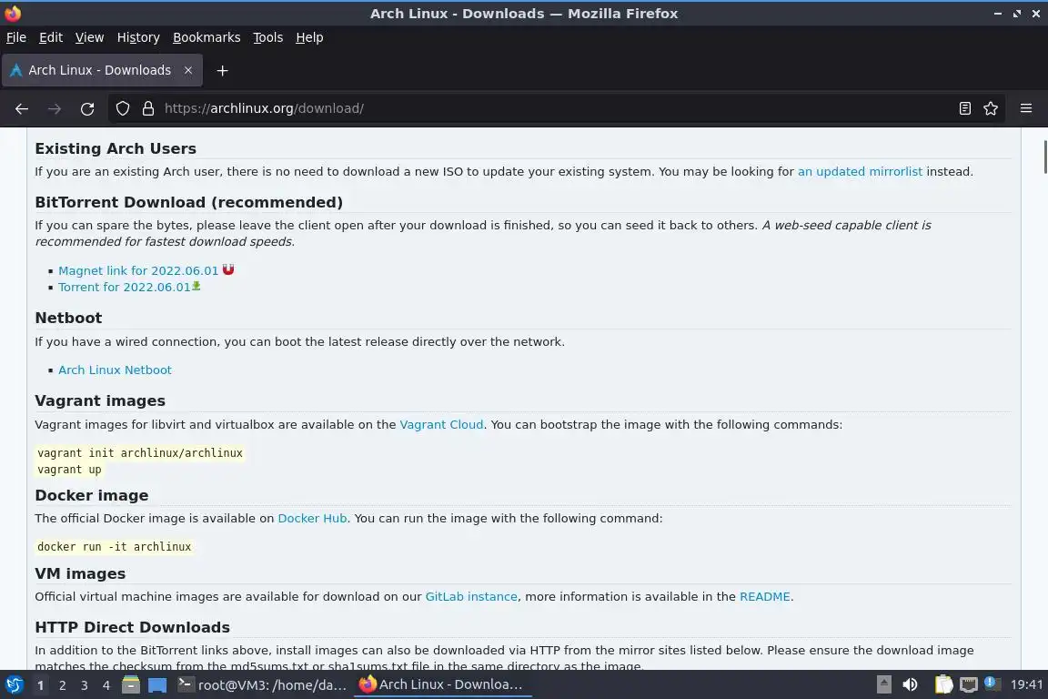
Task: Open the file manager launcher in taskbar
Action: click(131, 685)
